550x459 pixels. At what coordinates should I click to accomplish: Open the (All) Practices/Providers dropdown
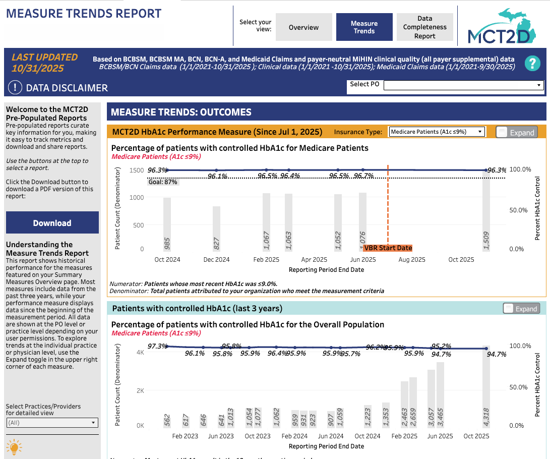tap(52, 423)
